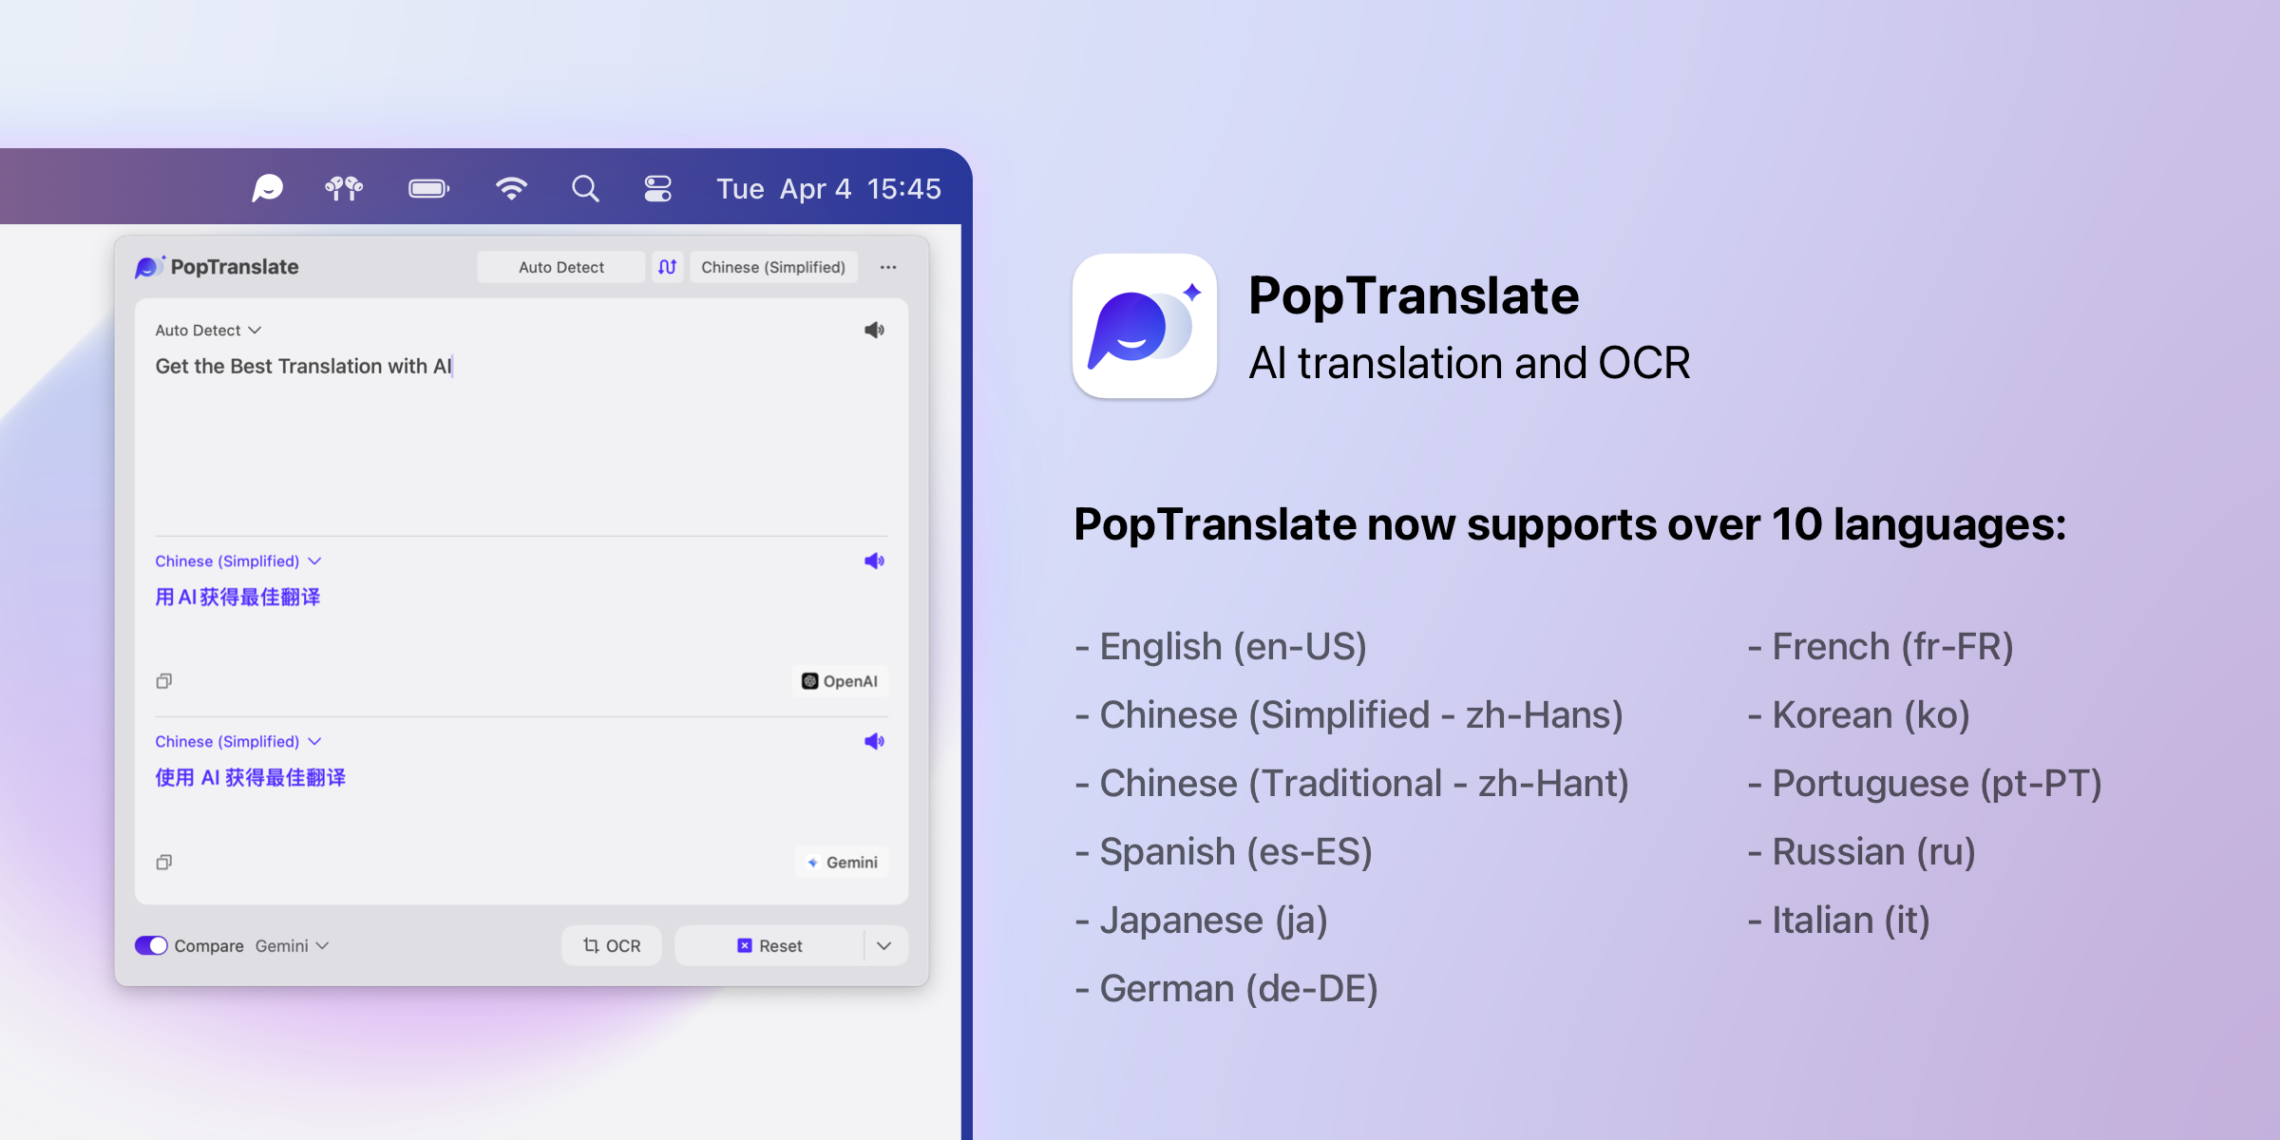
Task: Expand Chinese (Simplified) dropdown of Gemini result
Action: (238, 741)
